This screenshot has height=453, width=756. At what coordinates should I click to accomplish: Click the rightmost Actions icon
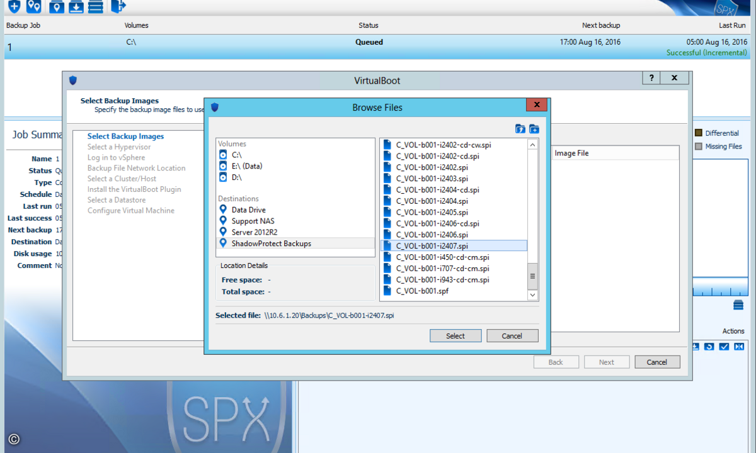pos(739,347)
